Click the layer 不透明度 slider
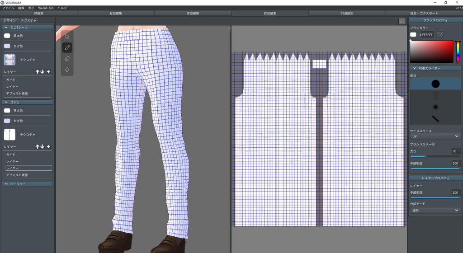463x253 pixels. tap(435, 198)
